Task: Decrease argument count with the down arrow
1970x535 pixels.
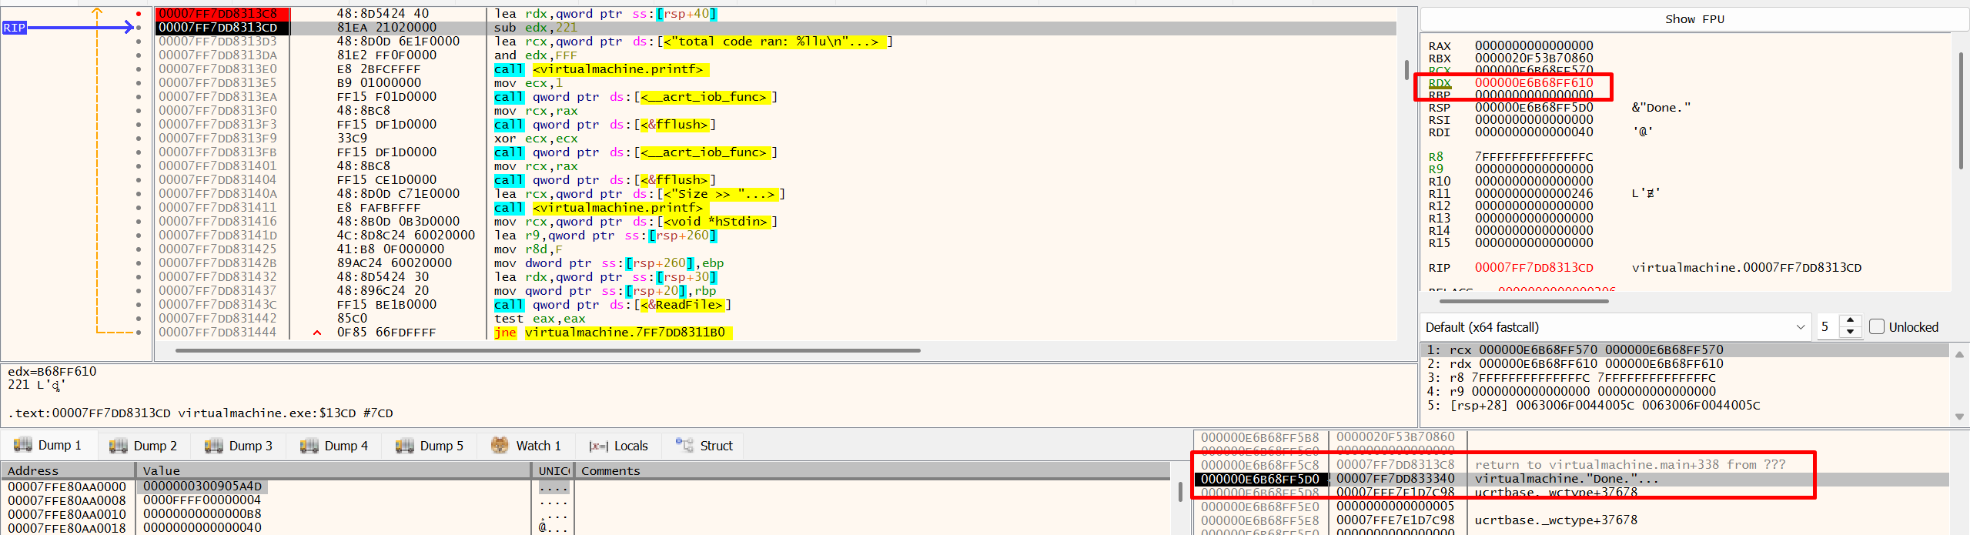Action: point(1850,333)
